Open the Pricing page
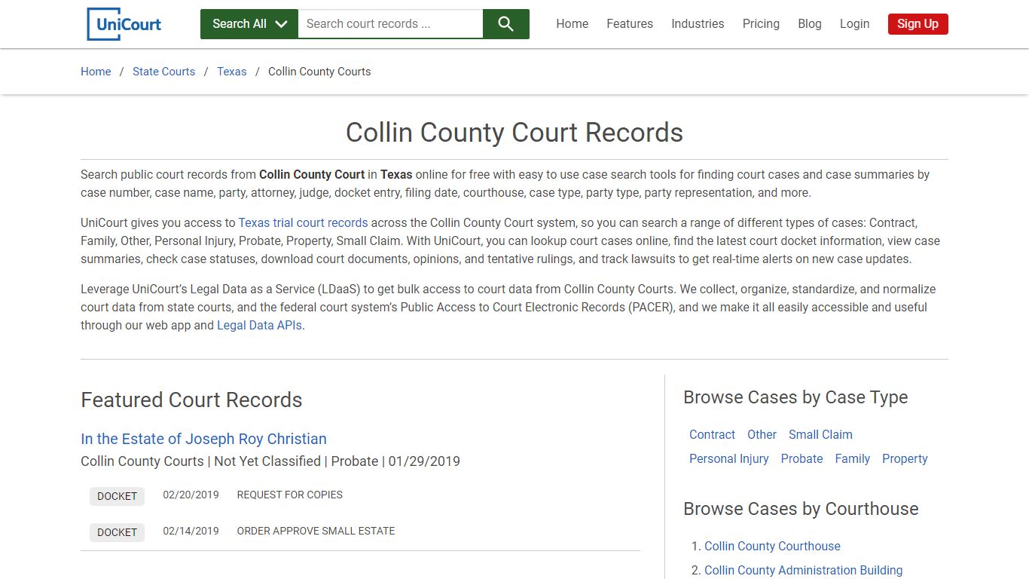 pyautogui.click(x=761, y=24)
